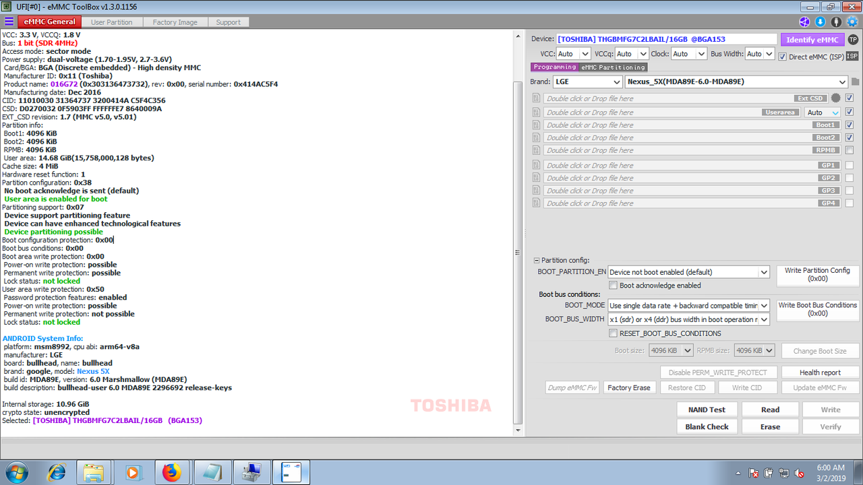Click the USB connector icon
The image size is (863, 485).
[x=837, y=22]
